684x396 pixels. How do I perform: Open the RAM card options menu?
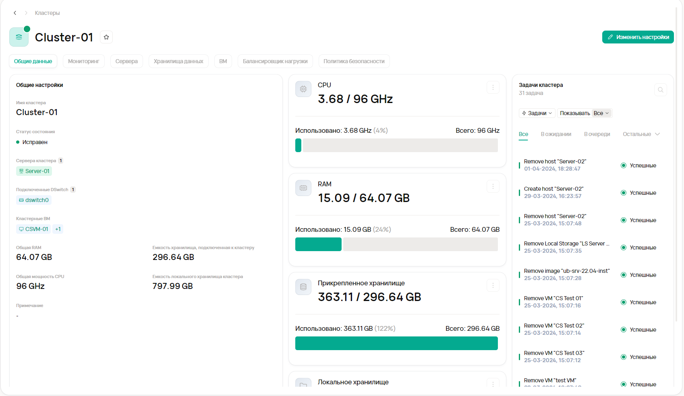(493, 186)
